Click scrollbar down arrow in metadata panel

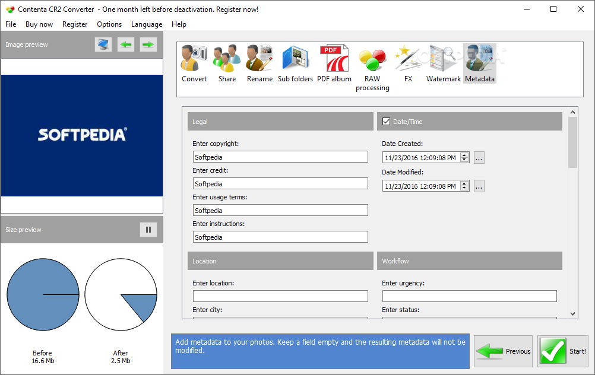click(572, 313)
